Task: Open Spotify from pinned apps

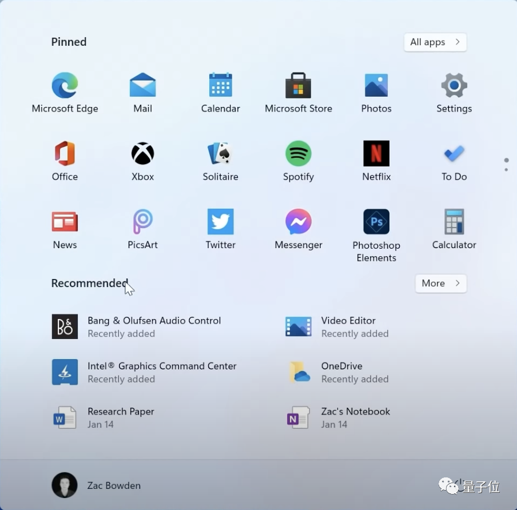Action: 299,161
